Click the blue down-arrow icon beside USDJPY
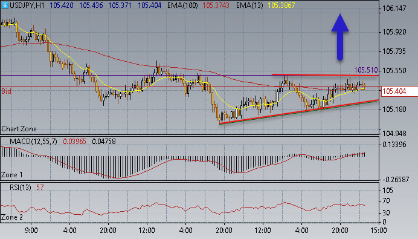 (x=5, y=5)
